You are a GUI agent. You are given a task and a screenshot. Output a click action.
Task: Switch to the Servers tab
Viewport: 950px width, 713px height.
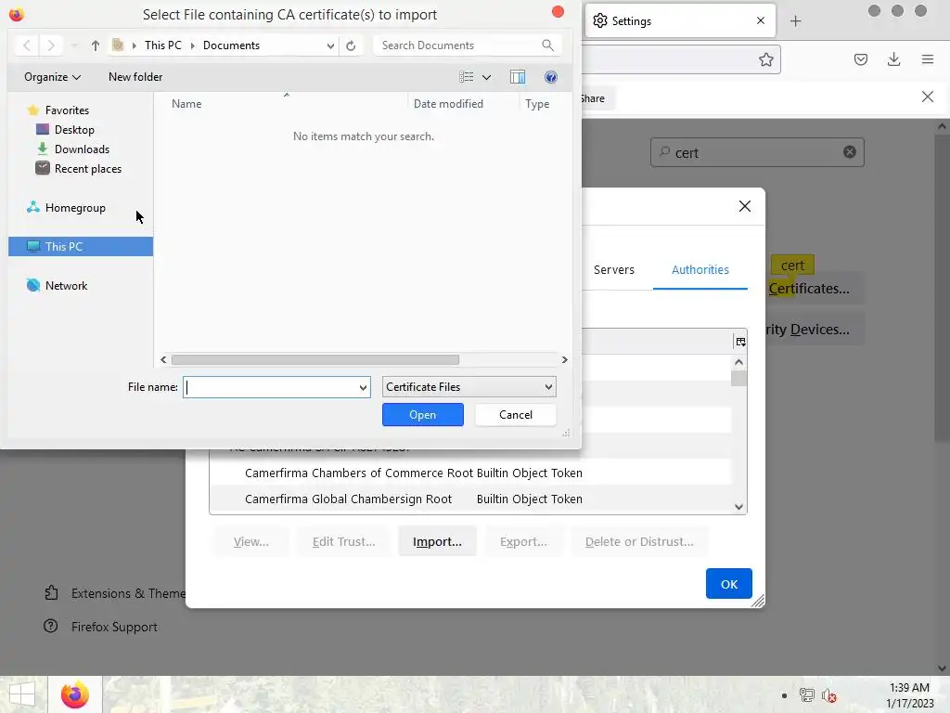[614, 270]
